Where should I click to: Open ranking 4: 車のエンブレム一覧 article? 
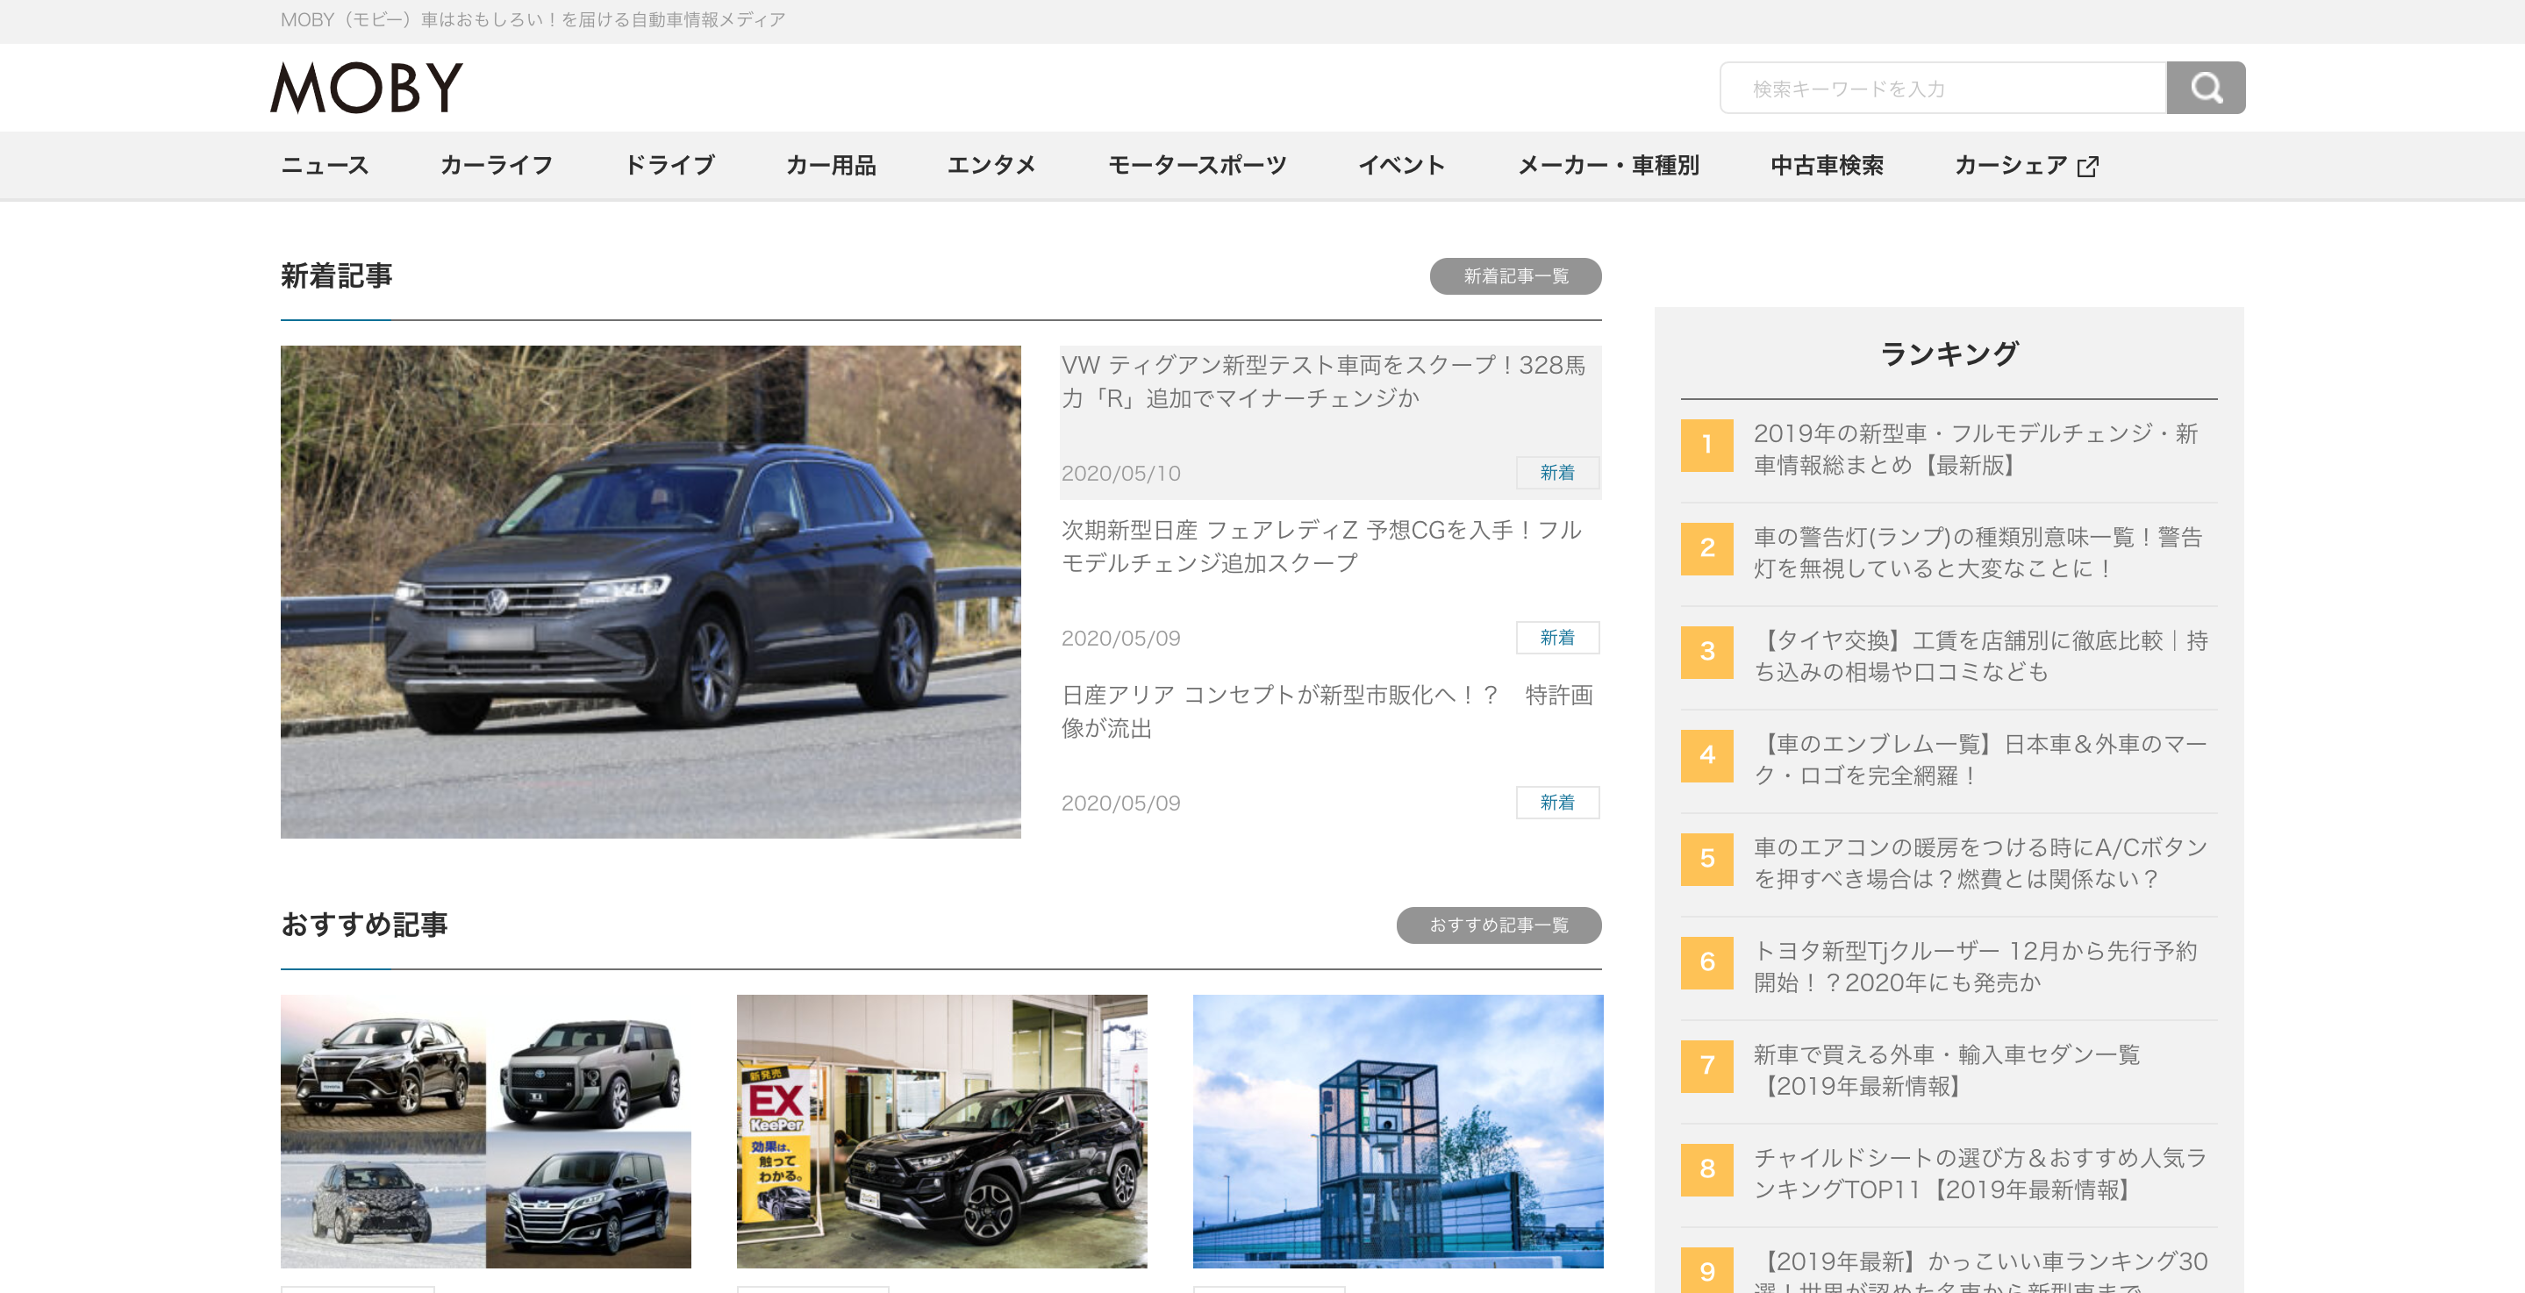pos(1980,760)
